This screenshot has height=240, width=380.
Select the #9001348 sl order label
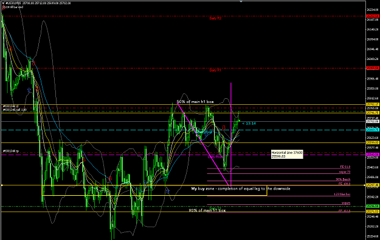(x=11, y=106)
